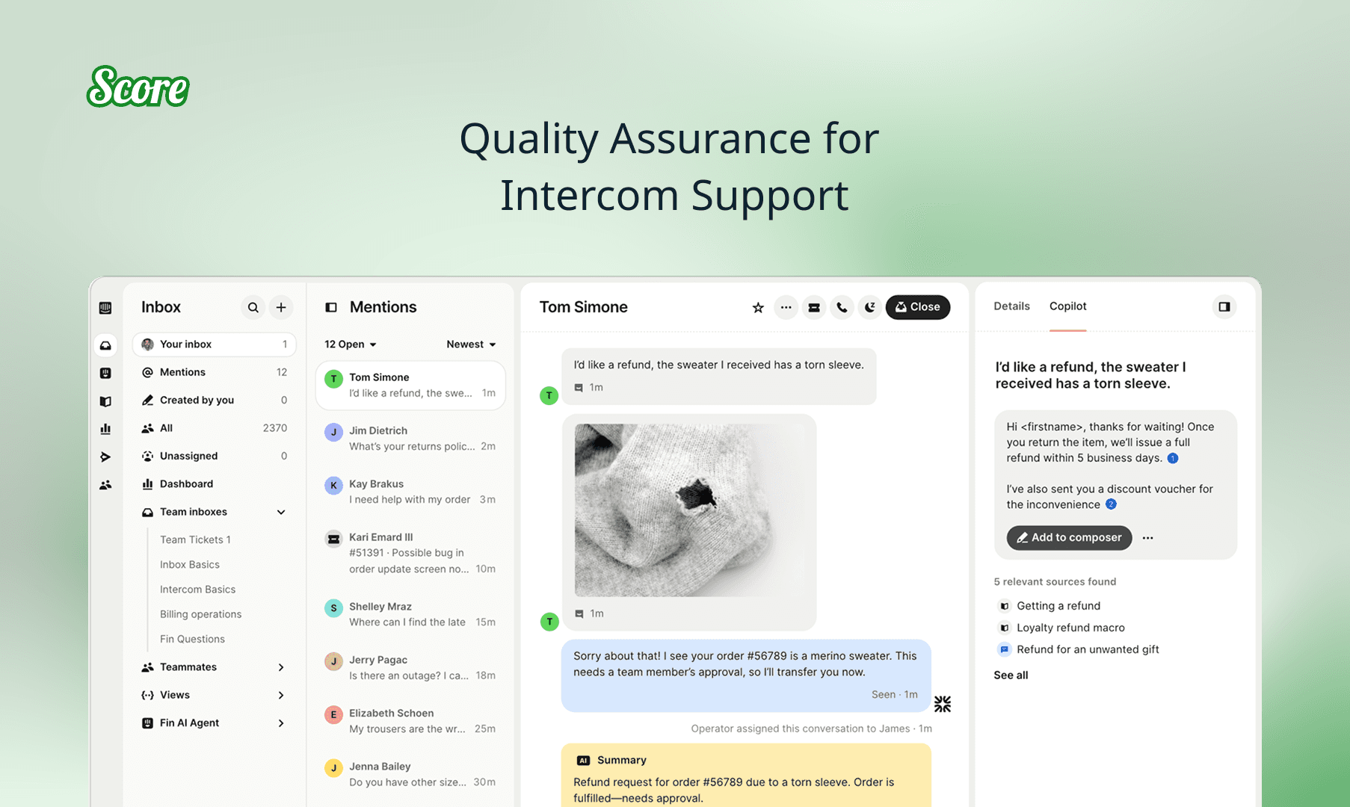Open the Newest sort dropdown

471,344
